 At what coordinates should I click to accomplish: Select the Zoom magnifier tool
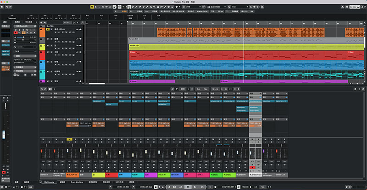coord(154,7)
